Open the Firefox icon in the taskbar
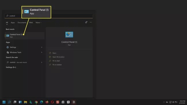The width and height of the screenshot is (187, 105). (x=47, y=102)
